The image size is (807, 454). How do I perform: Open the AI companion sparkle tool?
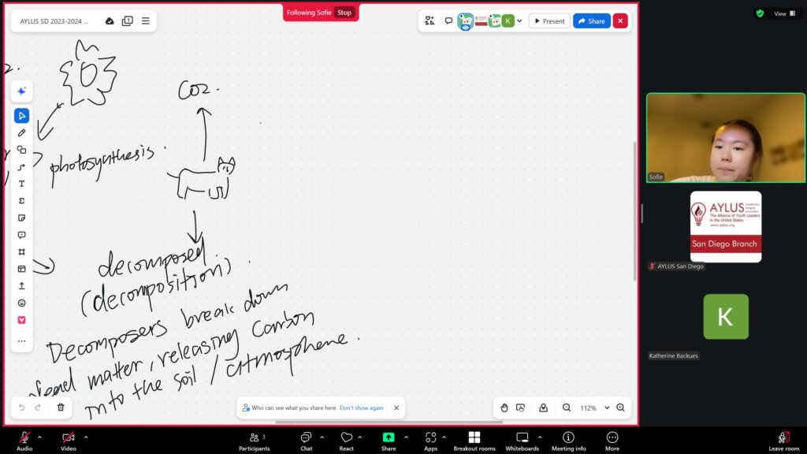pos(21,91)
